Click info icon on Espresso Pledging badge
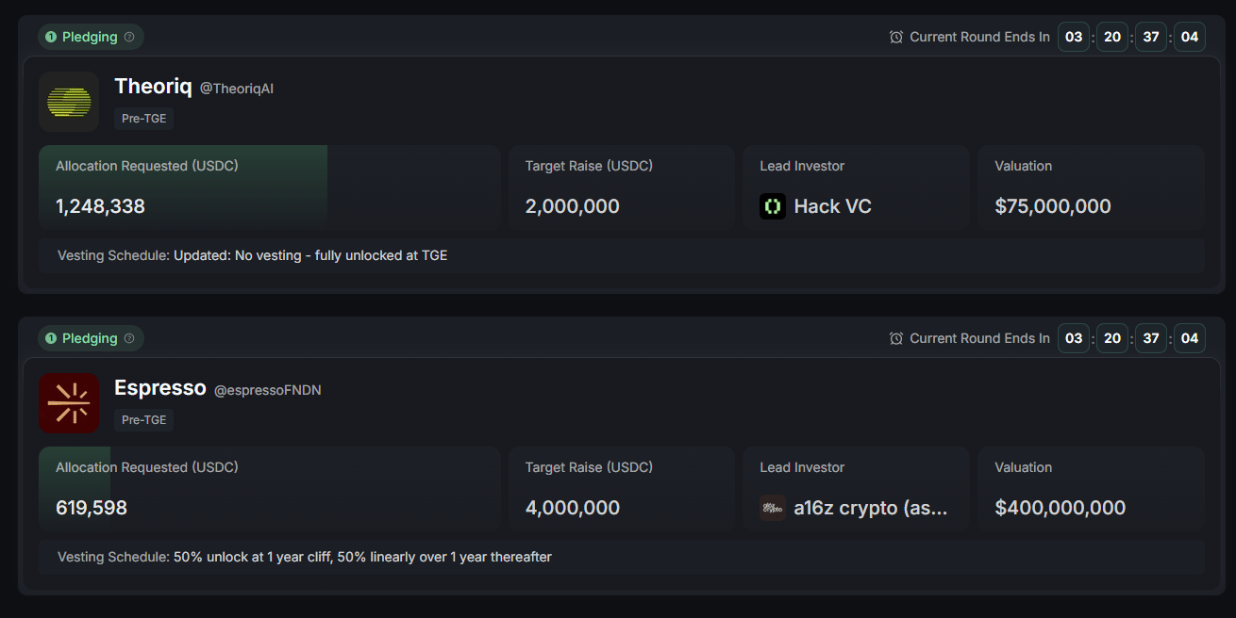Viewport: 1236px width, 618px height. [x=129, y=339]
